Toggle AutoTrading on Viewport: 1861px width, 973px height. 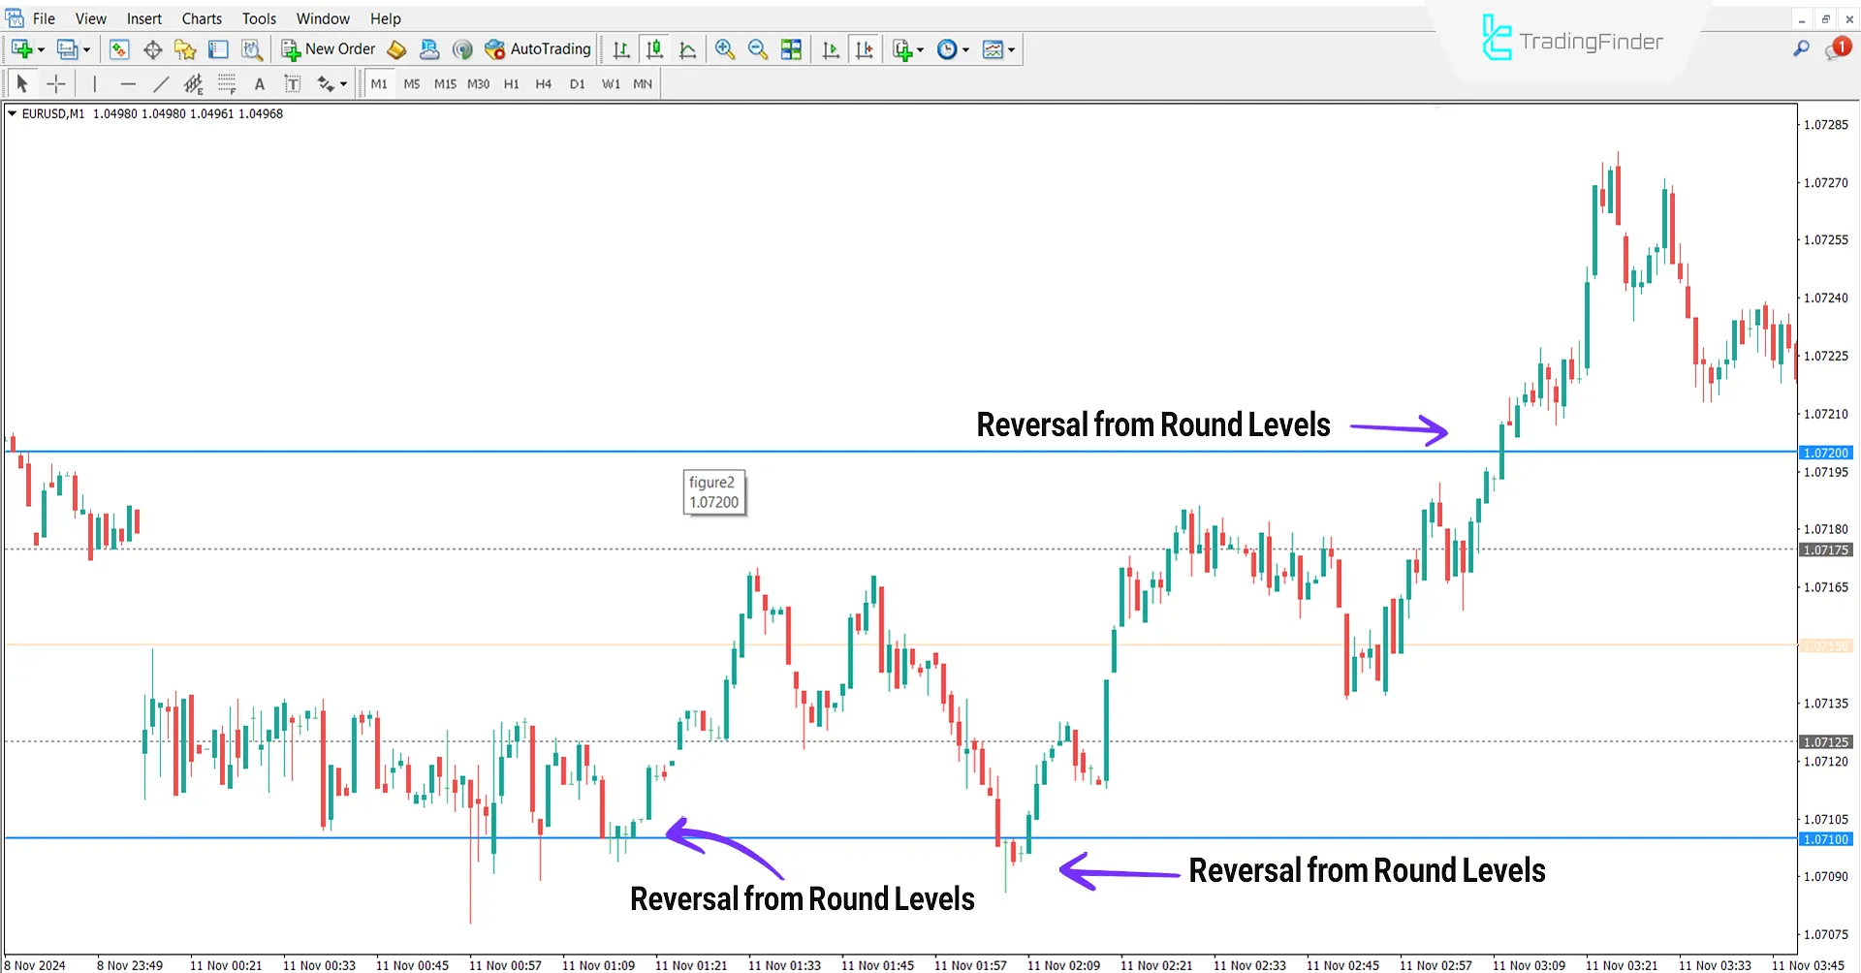538,49
